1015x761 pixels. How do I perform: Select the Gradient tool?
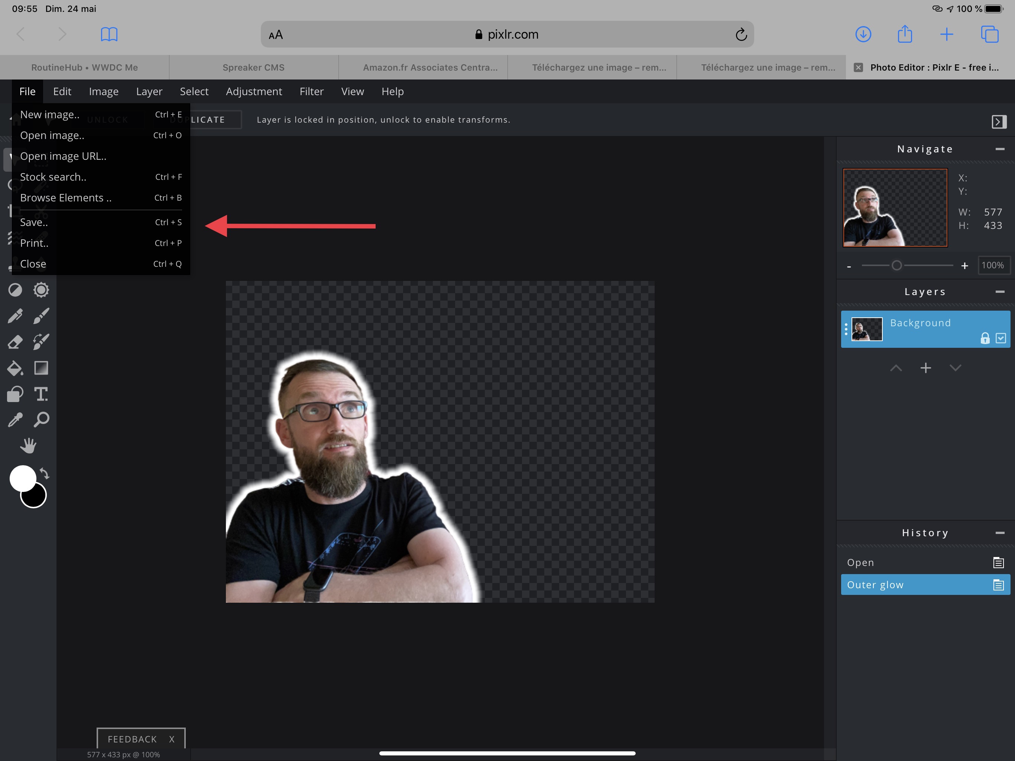[x=41, y=368]
